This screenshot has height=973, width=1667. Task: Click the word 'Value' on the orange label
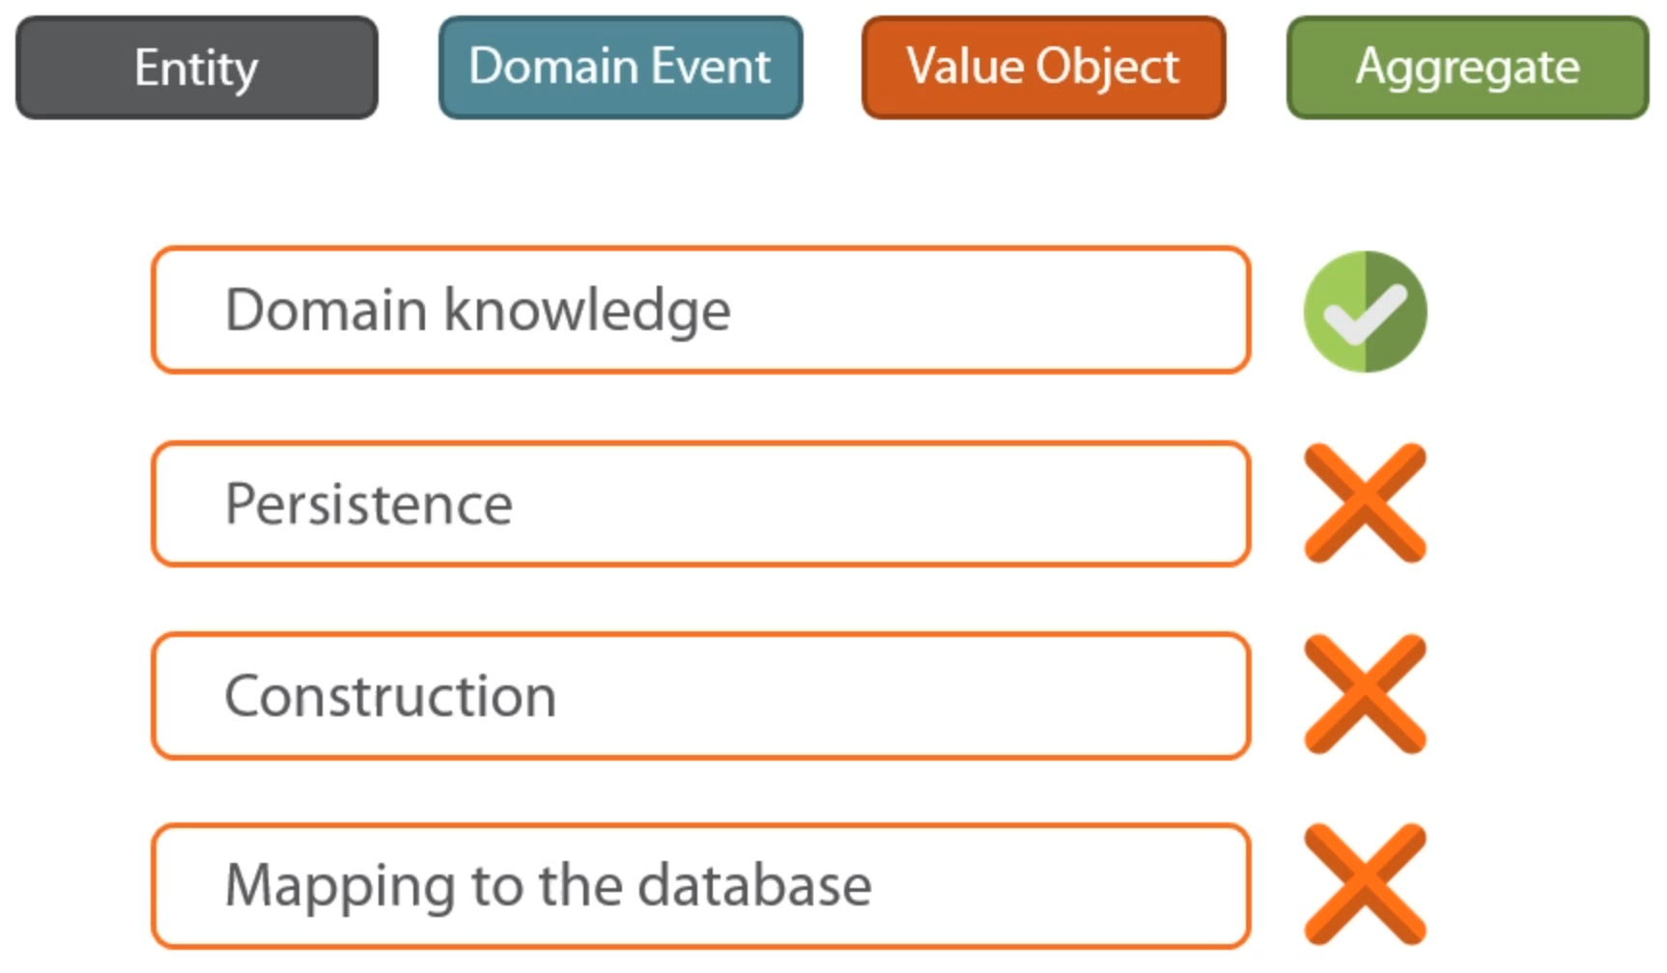[x=965, y=67]
